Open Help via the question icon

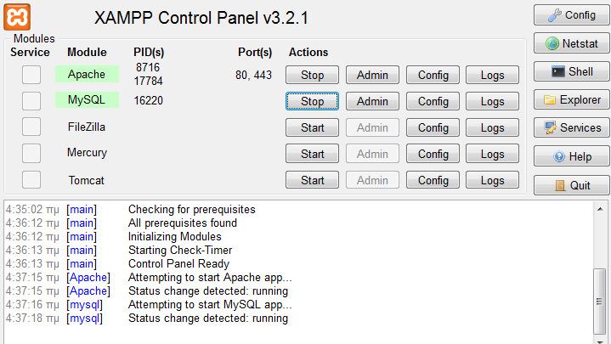pos(559,156)
